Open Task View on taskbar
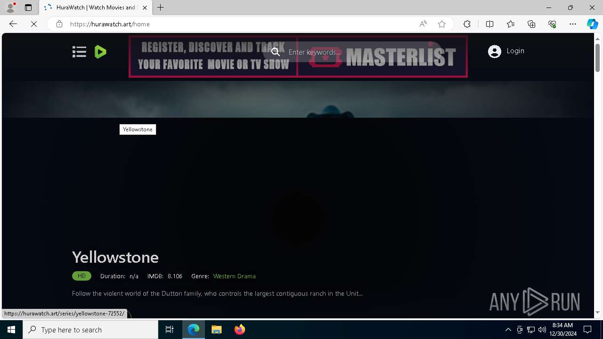Screen dimensions: 603x339 (170, 330)
